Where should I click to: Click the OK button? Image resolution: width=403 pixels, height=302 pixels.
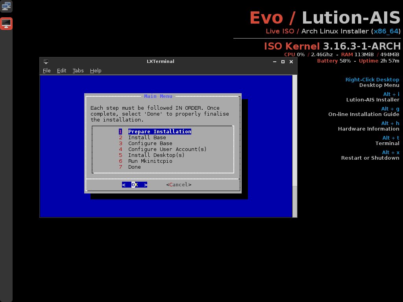point(135,185)
